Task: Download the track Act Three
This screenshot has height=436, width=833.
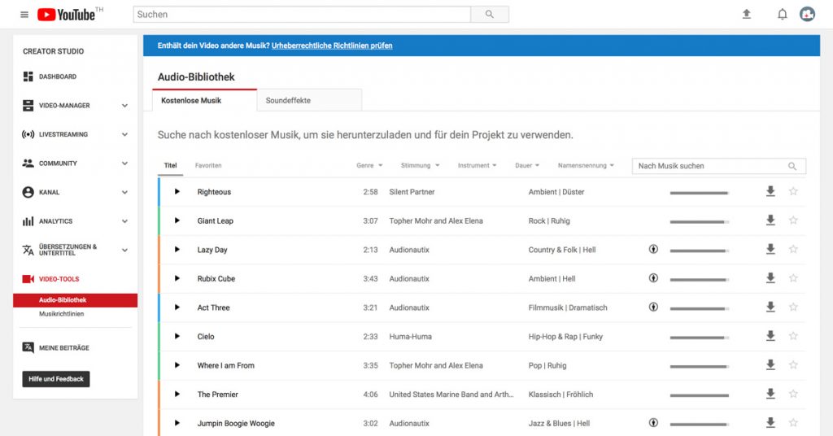Action: coord(770,307)
